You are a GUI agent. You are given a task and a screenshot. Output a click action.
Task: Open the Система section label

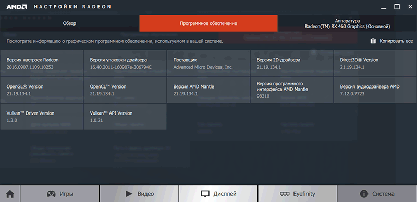(x=383, y=194)
